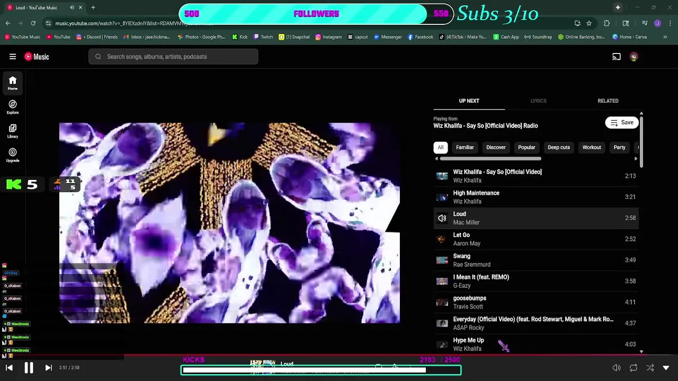Screen dimensions: 678x381
Task: Open the account avatar menu
Action: click(x=634, y=57)
